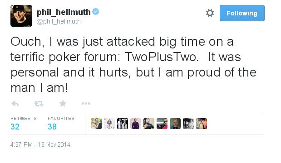281x163 pixels.
Task: Favorite the tweet with the star icon
Action: tap(63, 103)
